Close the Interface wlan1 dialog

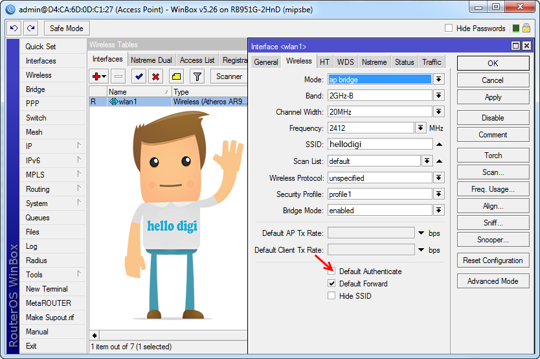click(526, 46)
